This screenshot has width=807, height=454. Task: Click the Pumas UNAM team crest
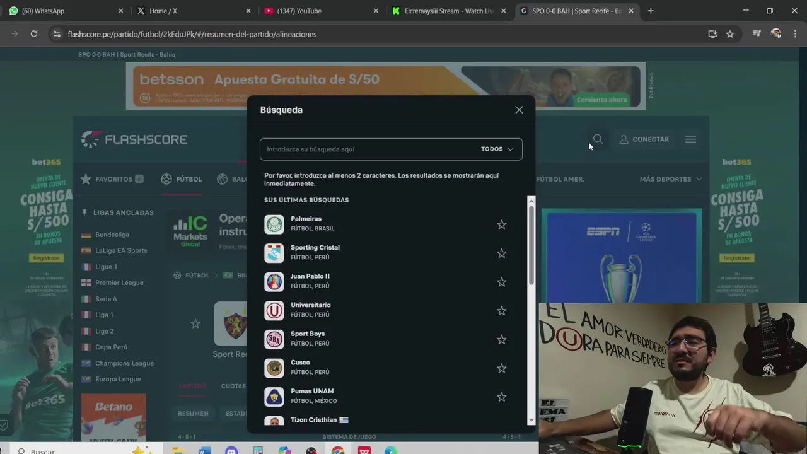click(274, 397)
